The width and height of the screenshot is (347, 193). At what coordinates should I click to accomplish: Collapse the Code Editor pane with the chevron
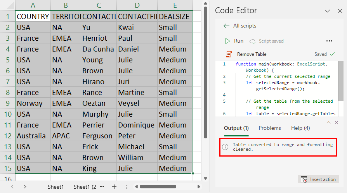327,11
